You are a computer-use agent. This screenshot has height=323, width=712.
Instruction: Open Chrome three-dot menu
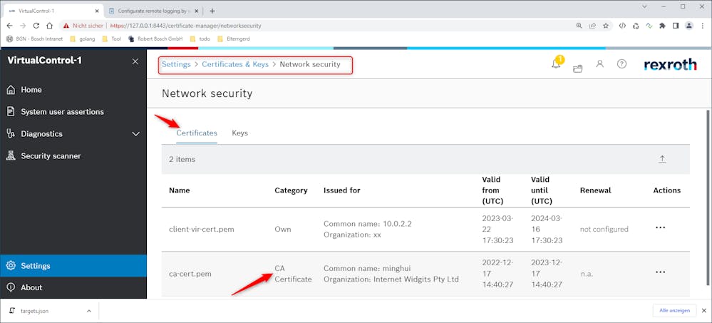click(703, 26)
